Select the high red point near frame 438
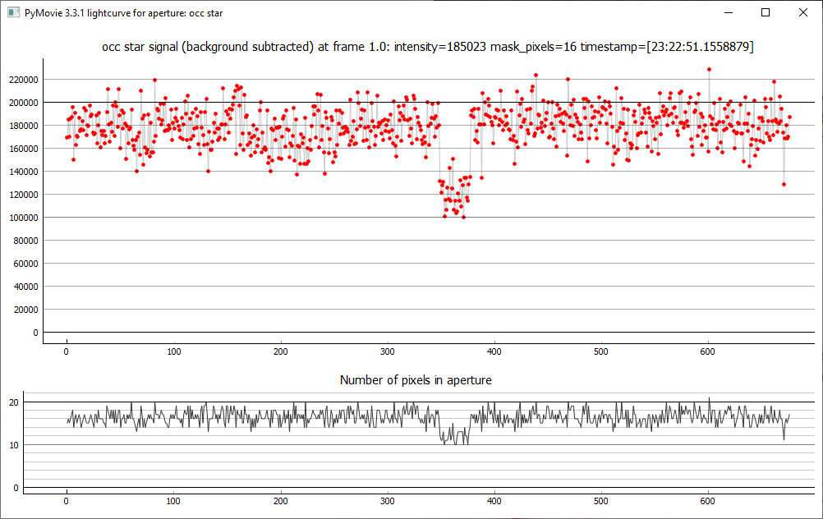823x519 pixels. coord(536,75)
